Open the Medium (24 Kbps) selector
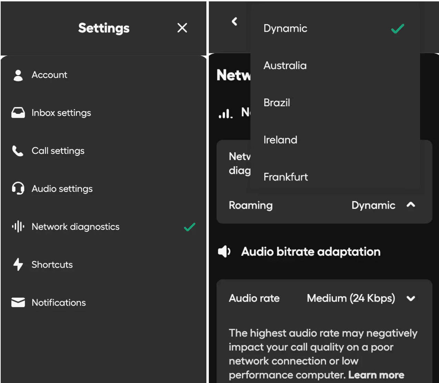The width and height of the screenshot is (439, 383). (351, 298)
